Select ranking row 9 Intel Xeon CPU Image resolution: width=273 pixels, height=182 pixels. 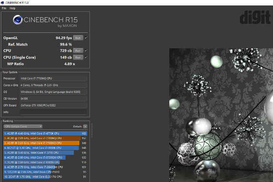coord(45,172)
